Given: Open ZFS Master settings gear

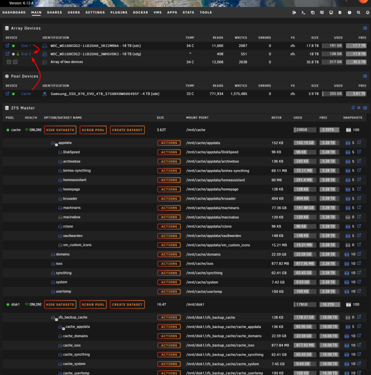Looking at the screenshot, I should click(359, 108).
